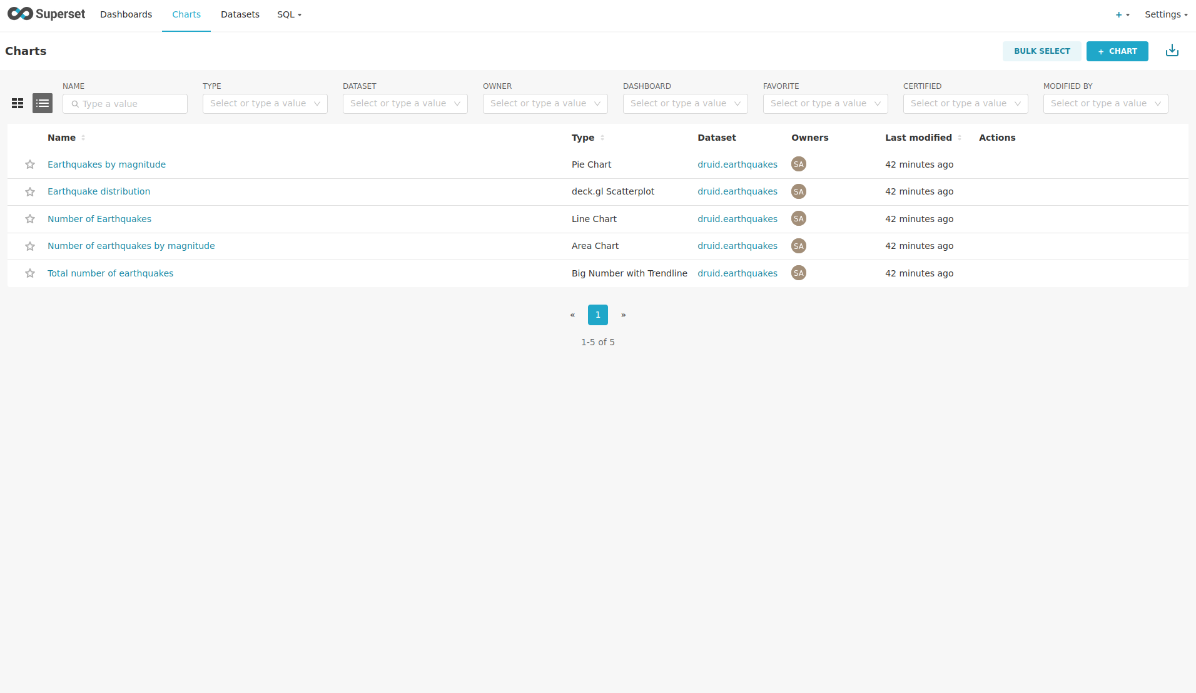The height and width of the screenshot is (693, 1196).
Task: Go to the next page arrow
Action: pos(623,315)
